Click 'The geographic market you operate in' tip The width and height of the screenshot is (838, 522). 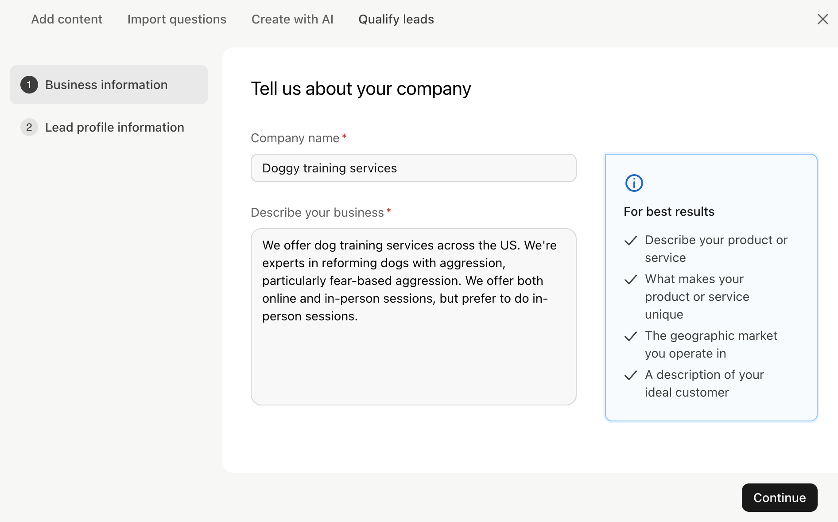[711, 344]
